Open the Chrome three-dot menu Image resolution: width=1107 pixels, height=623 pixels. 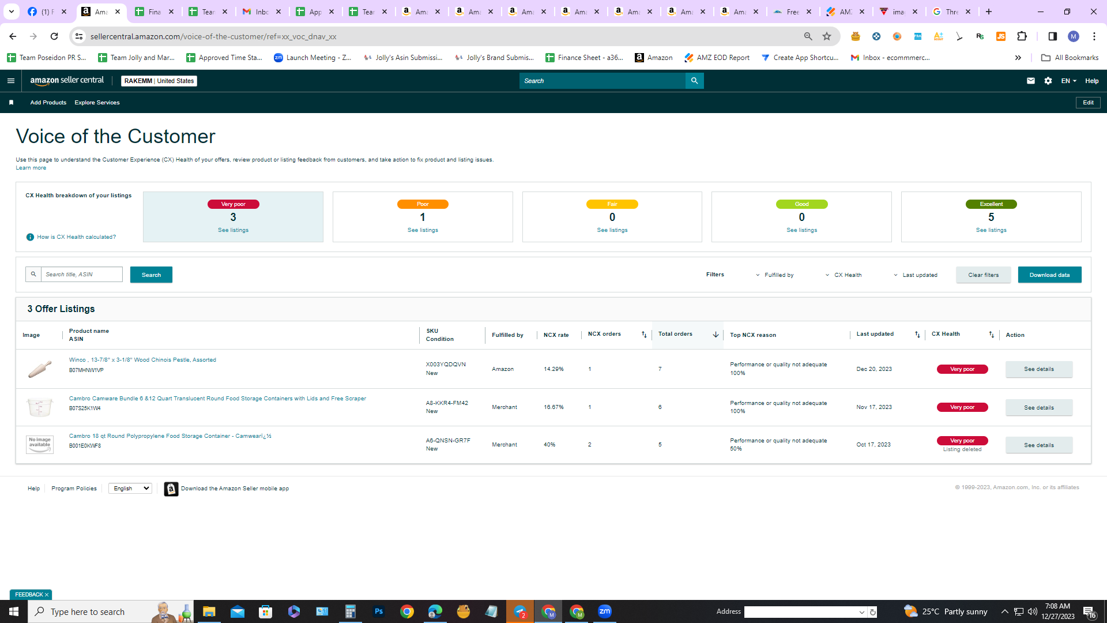(1094, 36)
